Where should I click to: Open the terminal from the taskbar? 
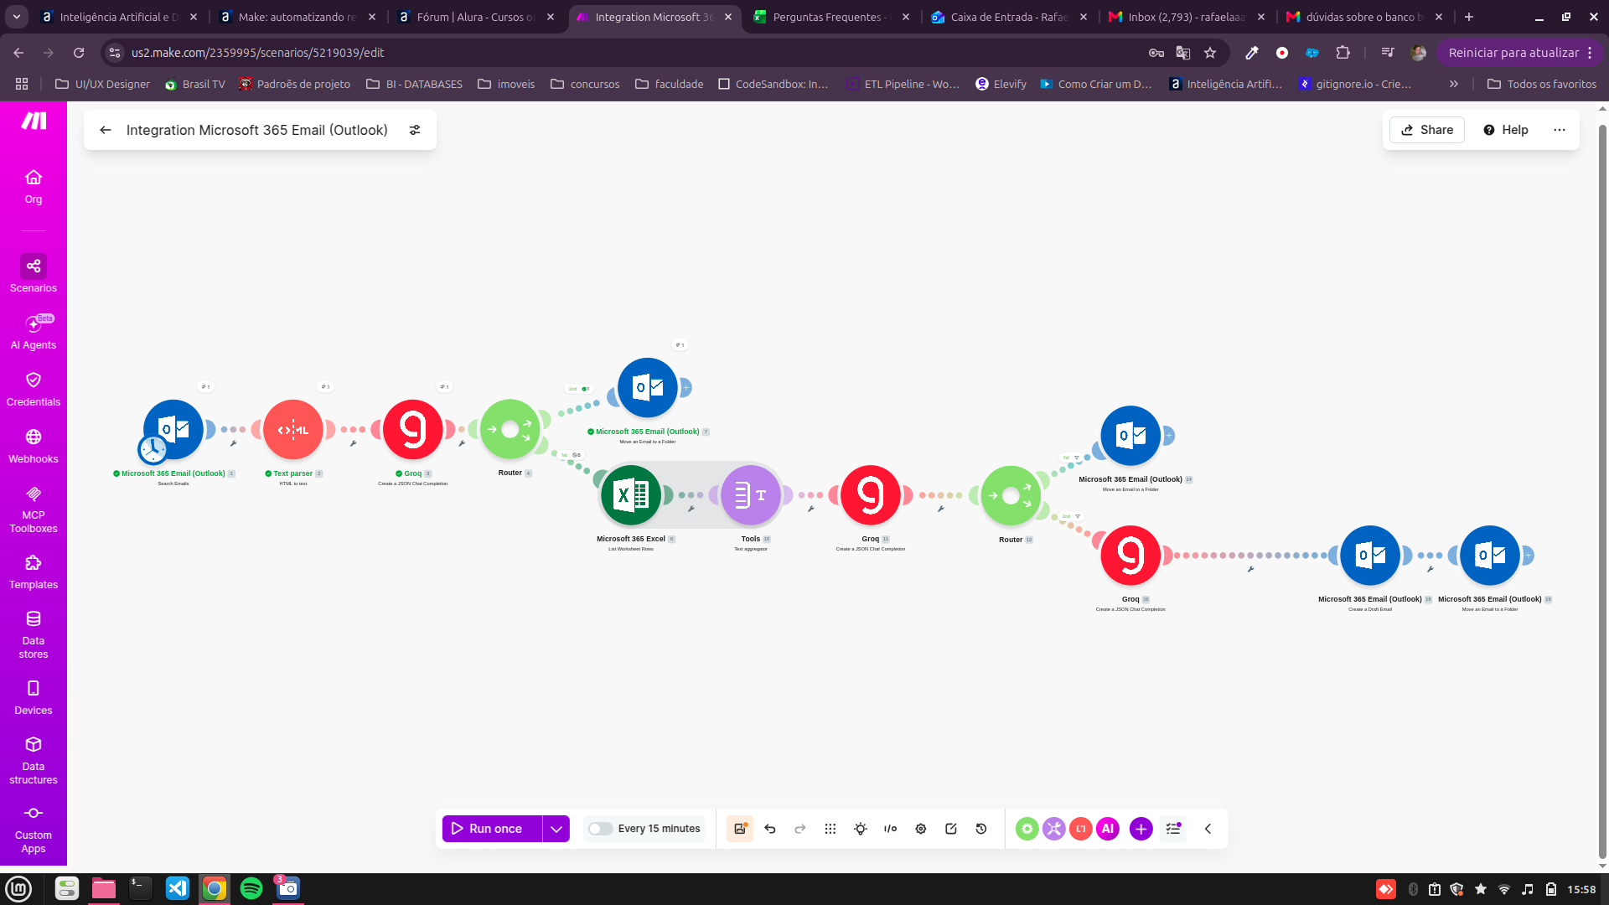(141, 888)
